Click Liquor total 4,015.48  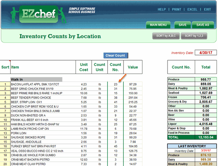(206, 124)
